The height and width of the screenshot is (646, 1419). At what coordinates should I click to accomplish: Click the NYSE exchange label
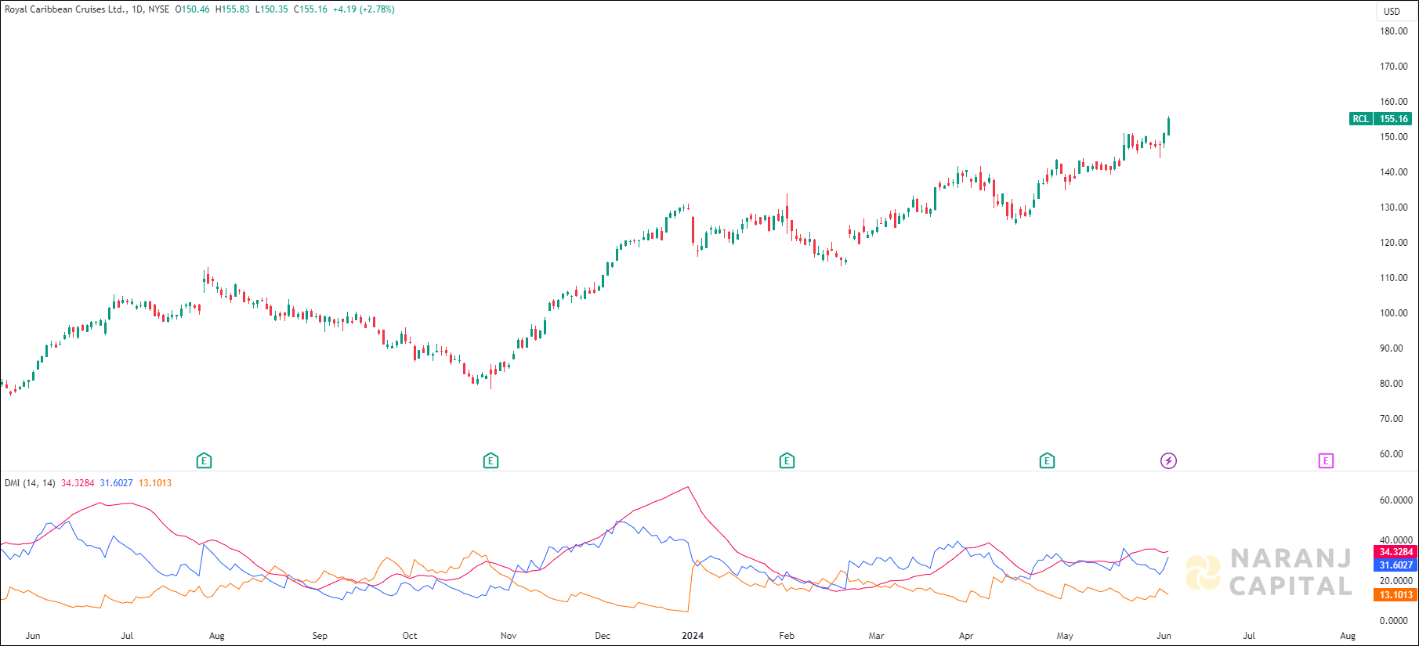click(x=159, y=9)
